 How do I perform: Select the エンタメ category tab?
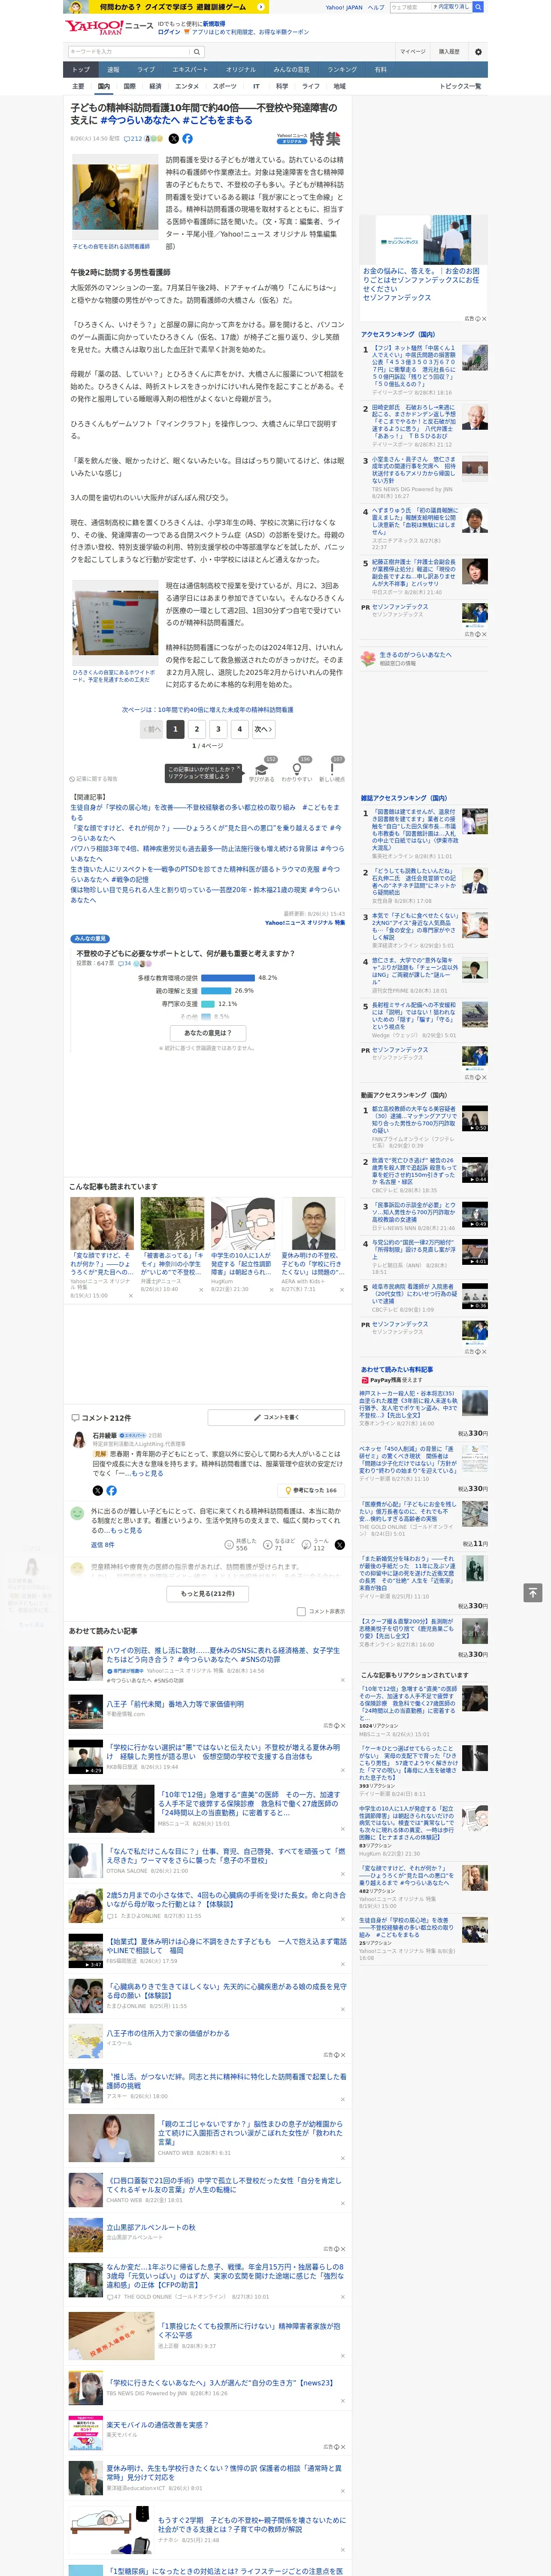click(187, 86)
